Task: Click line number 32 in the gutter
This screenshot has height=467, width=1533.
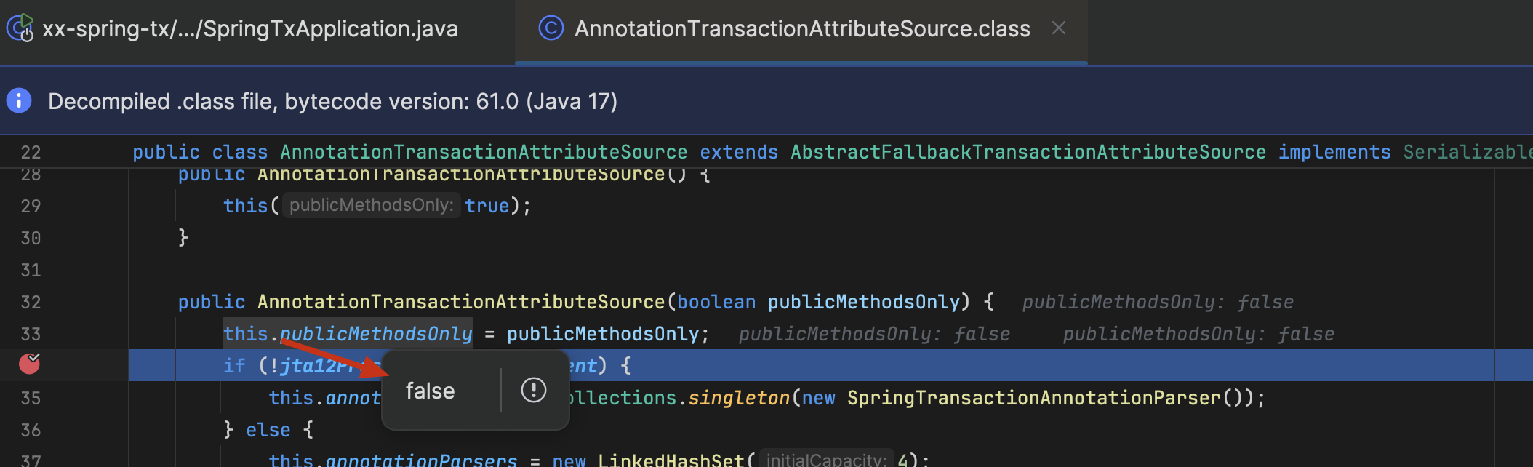Action: point(31,302)
